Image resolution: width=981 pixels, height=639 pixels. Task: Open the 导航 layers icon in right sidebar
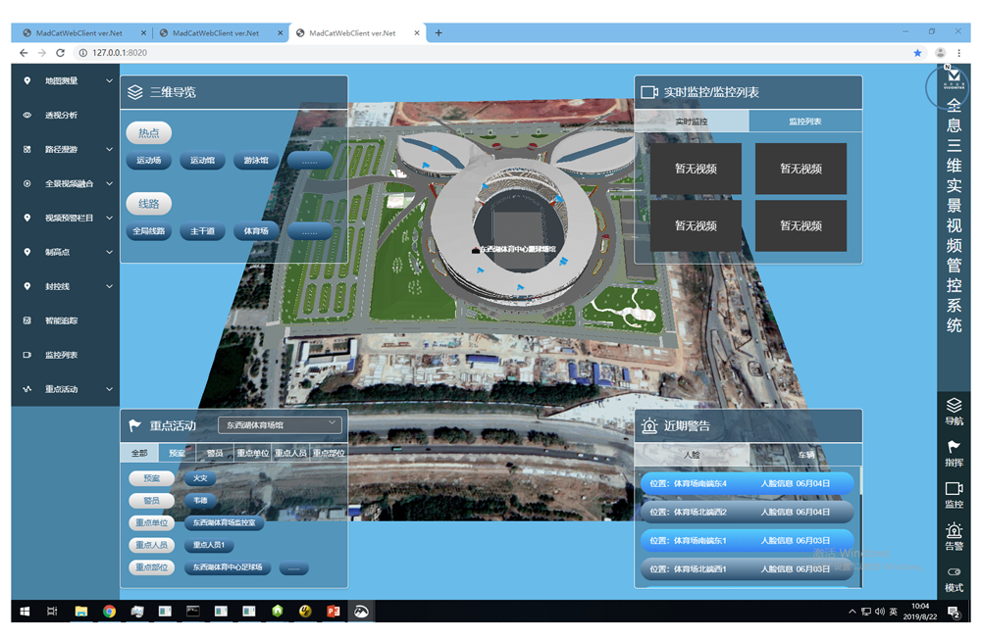[x=954, y=406]
